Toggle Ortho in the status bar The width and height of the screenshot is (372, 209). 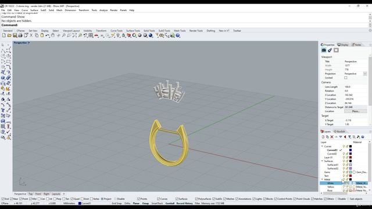coord(127,203)
